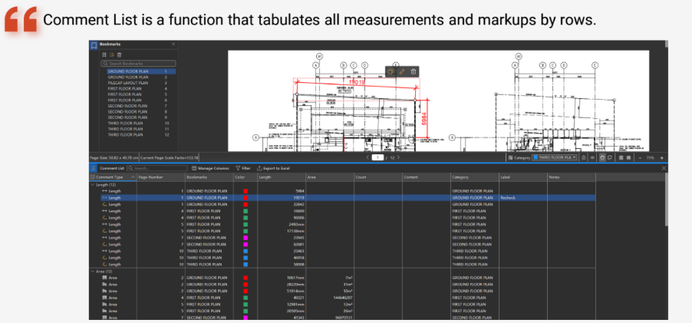Toggle the select-all box in Comment Type header
The width and height of the screenshot is (692, 323).
point(93,177)
